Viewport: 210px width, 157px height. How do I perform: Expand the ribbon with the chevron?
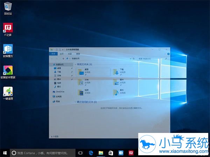(x=165, y=54)
